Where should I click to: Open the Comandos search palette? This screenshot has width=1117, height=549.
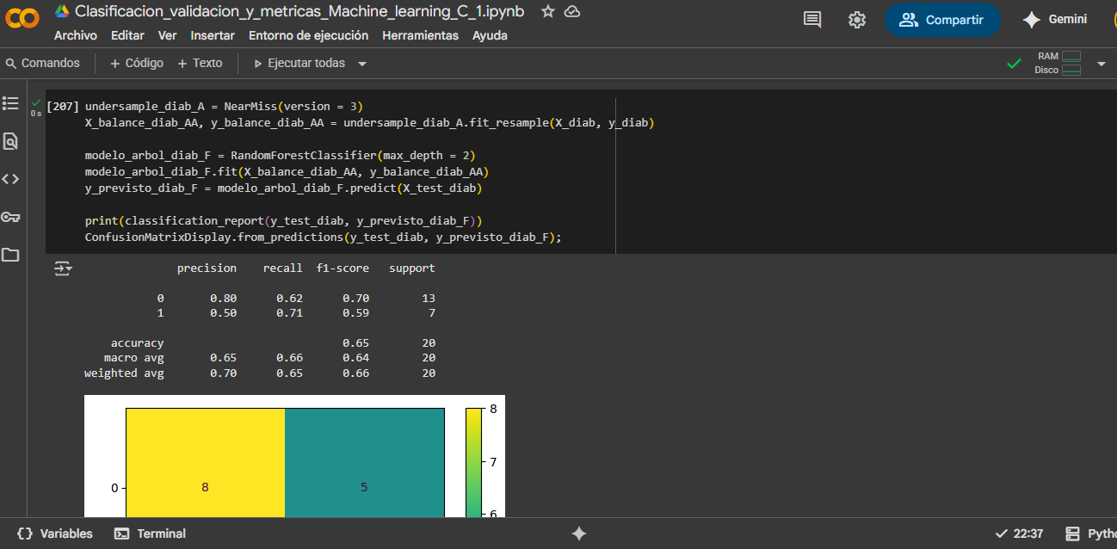coord(43,63)
